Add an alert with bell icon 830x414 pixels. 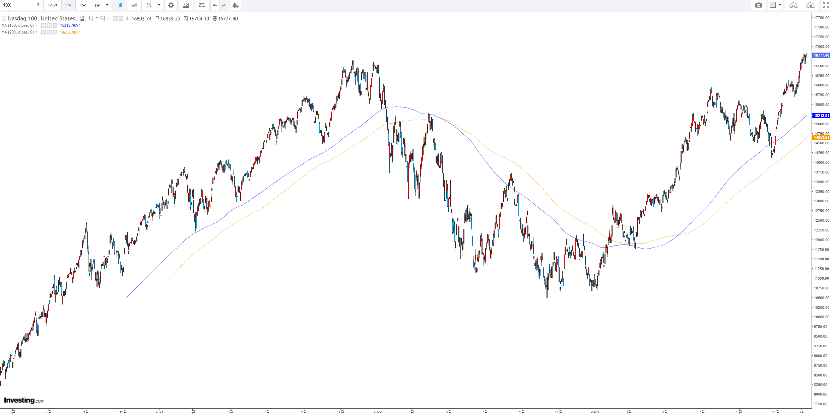point(235,5)
